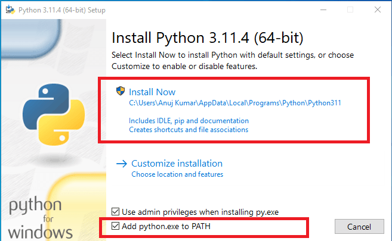Close the Python Setup window

pos(377,10)
